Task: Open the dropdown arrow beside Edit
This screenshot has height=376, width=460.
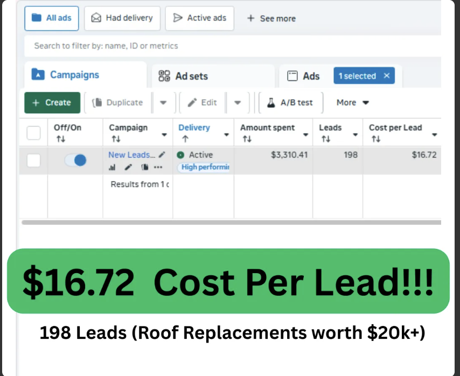Action: click(238, 102)
